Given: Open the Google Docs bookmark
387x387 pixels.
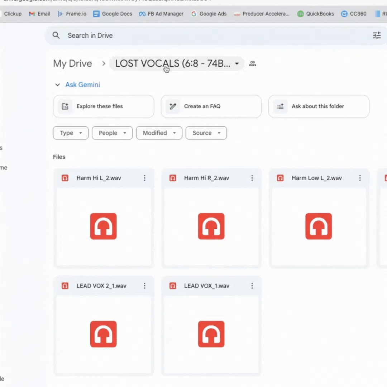Looking at the screenshot, I should coord(113,14).
